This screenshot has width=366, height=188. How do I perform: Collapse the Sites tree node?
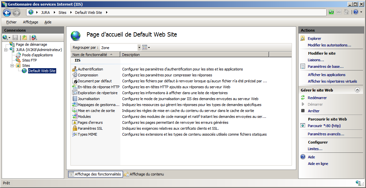(x=12, y=66)
